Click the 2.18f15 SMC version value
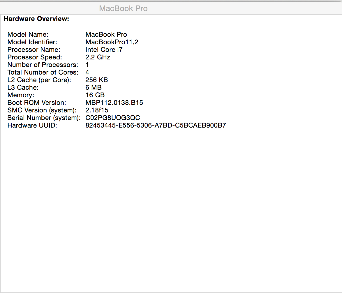This screenshot has width=342, height=293. pyautogui.click(x=97, y=110)
